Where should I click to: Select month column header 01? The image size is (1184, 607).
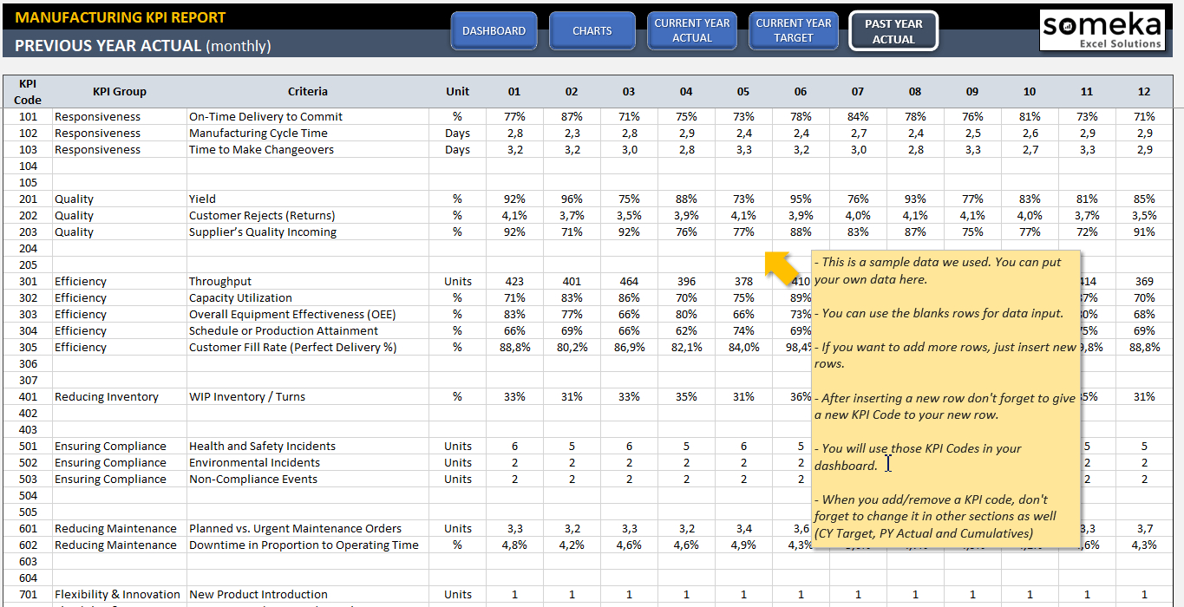pos(514,91)
